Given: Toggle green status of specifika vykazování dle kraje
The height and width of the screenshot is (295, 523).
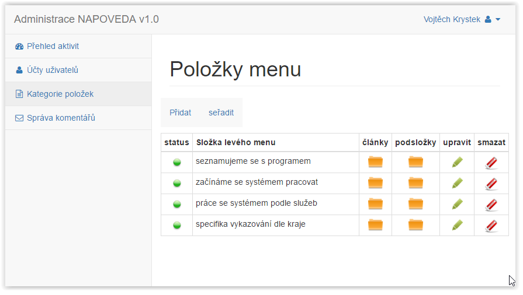Looking at the screenshot, I should [177, 225].
